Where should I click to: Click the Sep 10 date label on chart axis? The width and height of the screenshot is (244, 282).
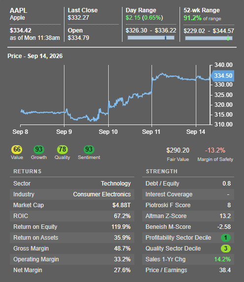[108, 132]
